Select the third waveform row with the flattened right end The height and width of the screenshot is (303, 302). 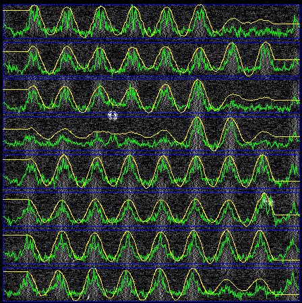point(151,96)
